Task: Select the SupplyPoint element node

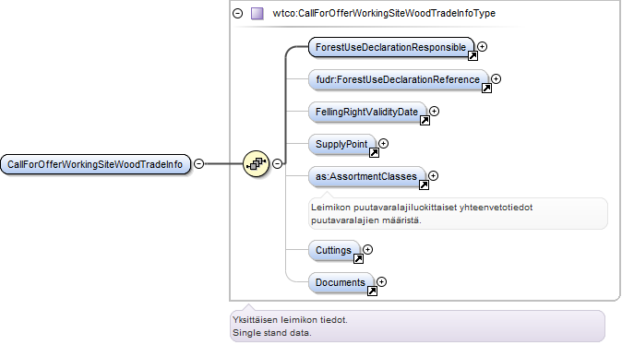Action: (x=341, y=144)
